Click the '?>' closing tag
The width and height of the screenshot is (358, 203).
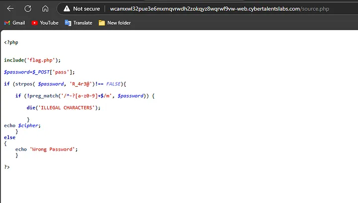pos(7,167)
